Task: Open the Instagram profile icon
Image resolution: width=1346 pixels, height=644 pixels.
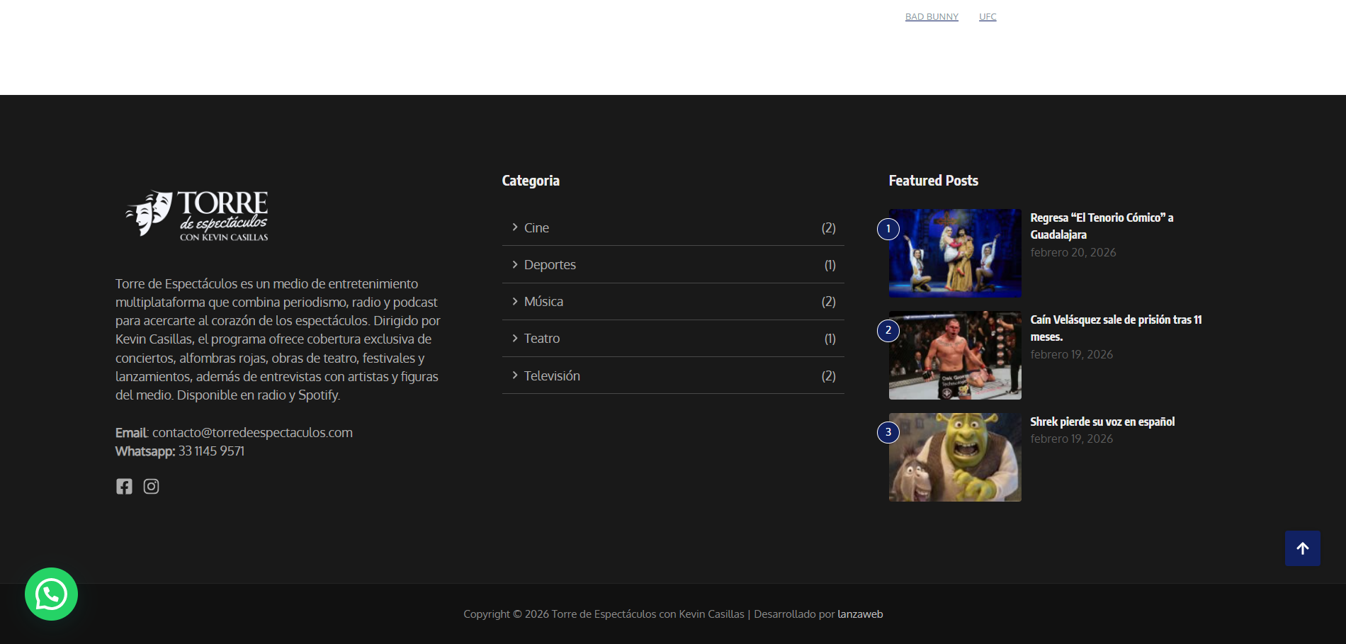Action: [151, 486]
